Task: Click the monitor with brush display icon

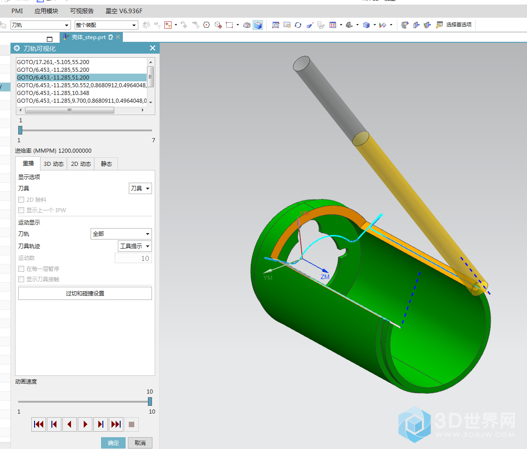Action: [405, 25]
